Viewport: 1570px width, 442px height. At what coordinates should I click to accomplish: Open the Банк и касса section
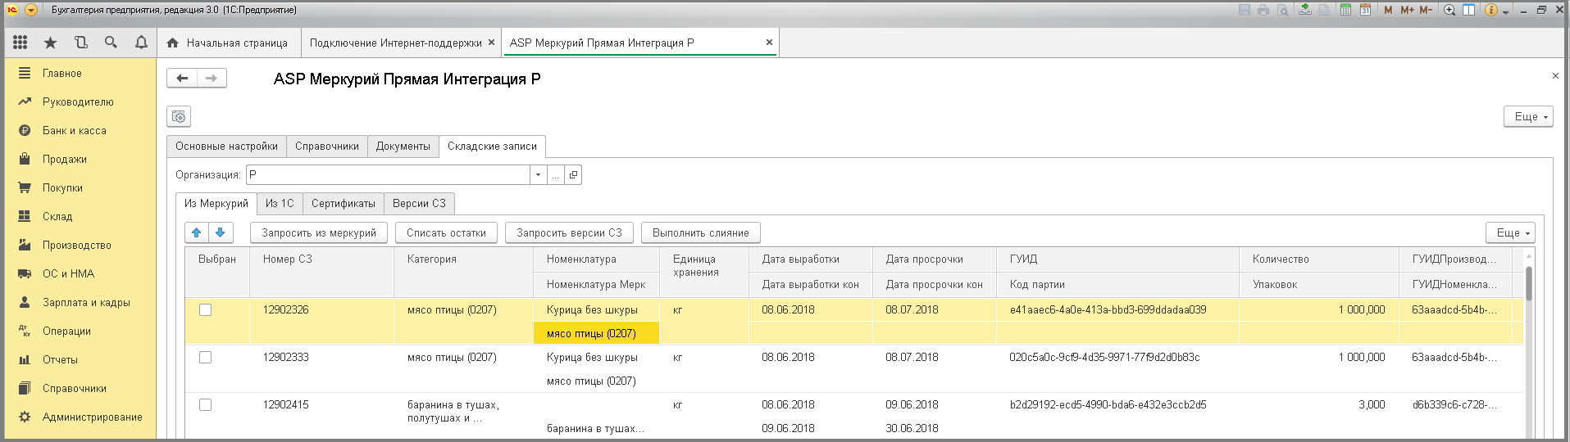[x=80, y=130]
